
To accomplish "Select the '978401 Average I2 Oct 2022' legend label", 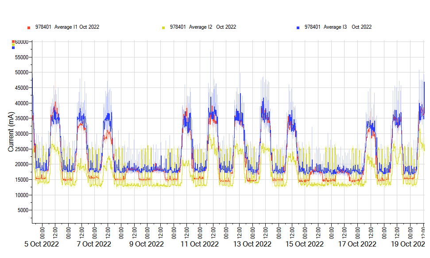I will (x=203, y=27).
